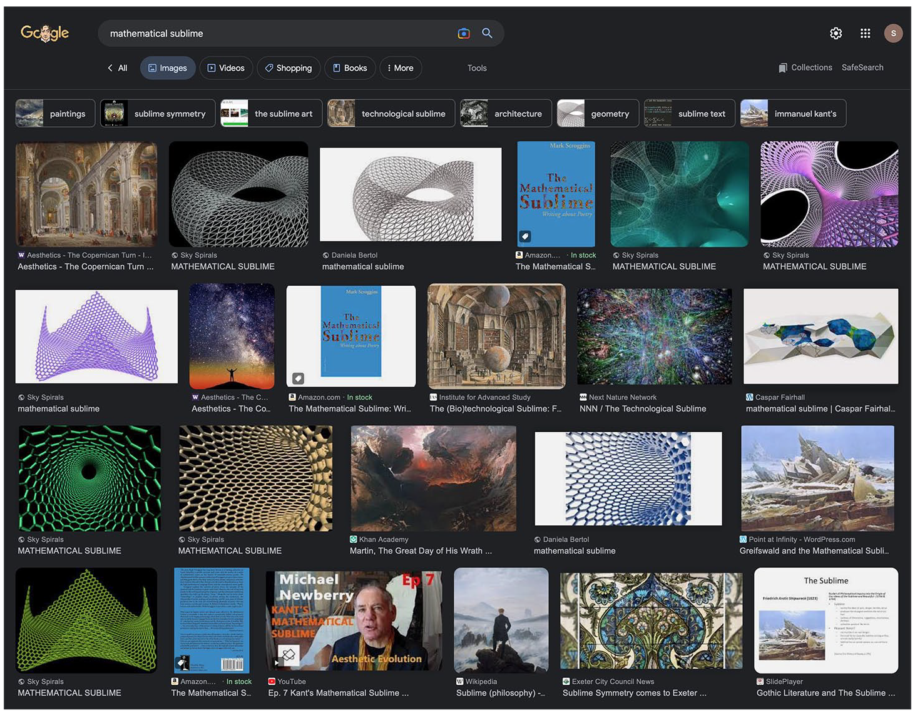Image resolution: width=915 pixels, height=713 pixels.
Task: Open the Google apps grid
Action: tap(866, 33)
